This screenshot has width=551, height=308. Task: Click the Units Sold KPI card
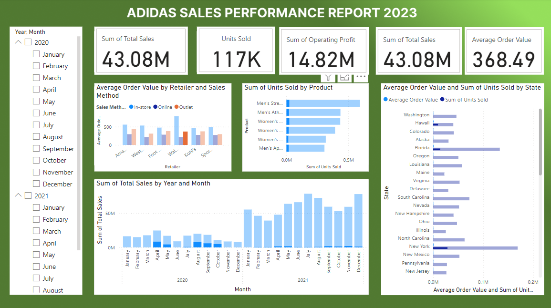236,49
